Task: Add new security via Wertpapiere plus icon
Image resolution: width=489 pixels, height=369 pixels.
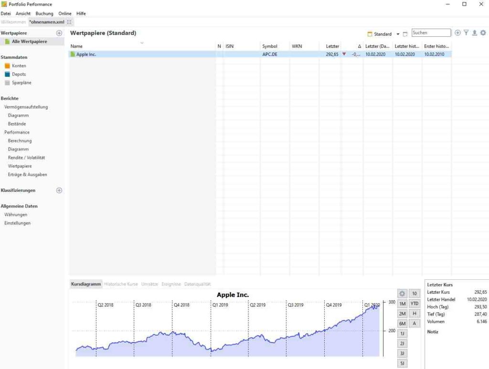Action: point(59,33)
